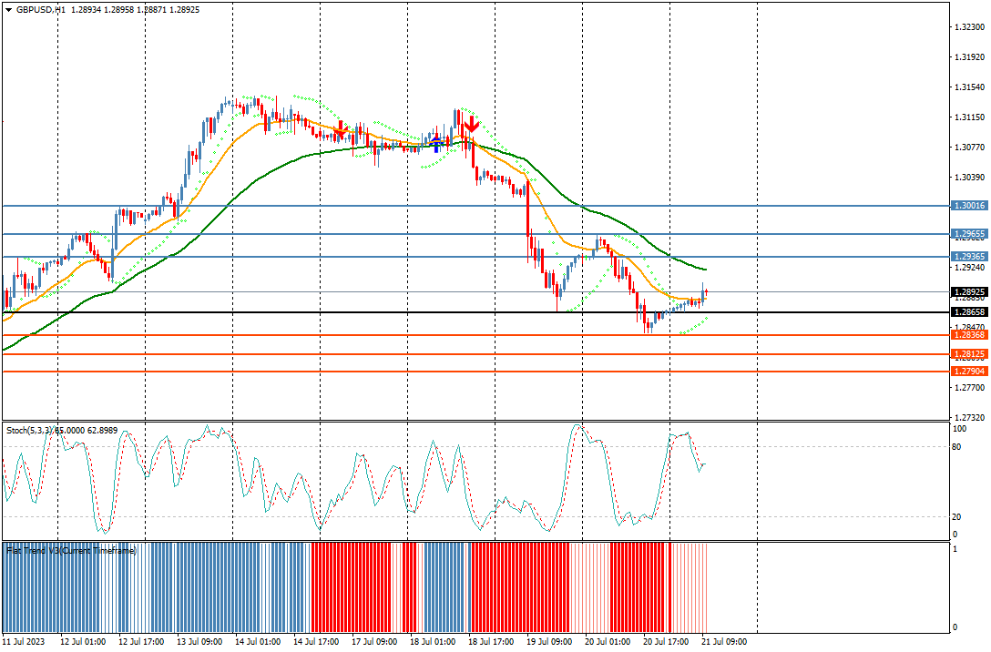Click the 1.31540 price axis value

[x=969, y=87]
